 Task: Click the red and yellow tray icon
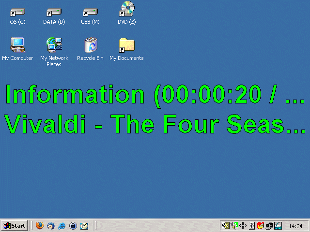pyautogui.click(x=261, y=226)
